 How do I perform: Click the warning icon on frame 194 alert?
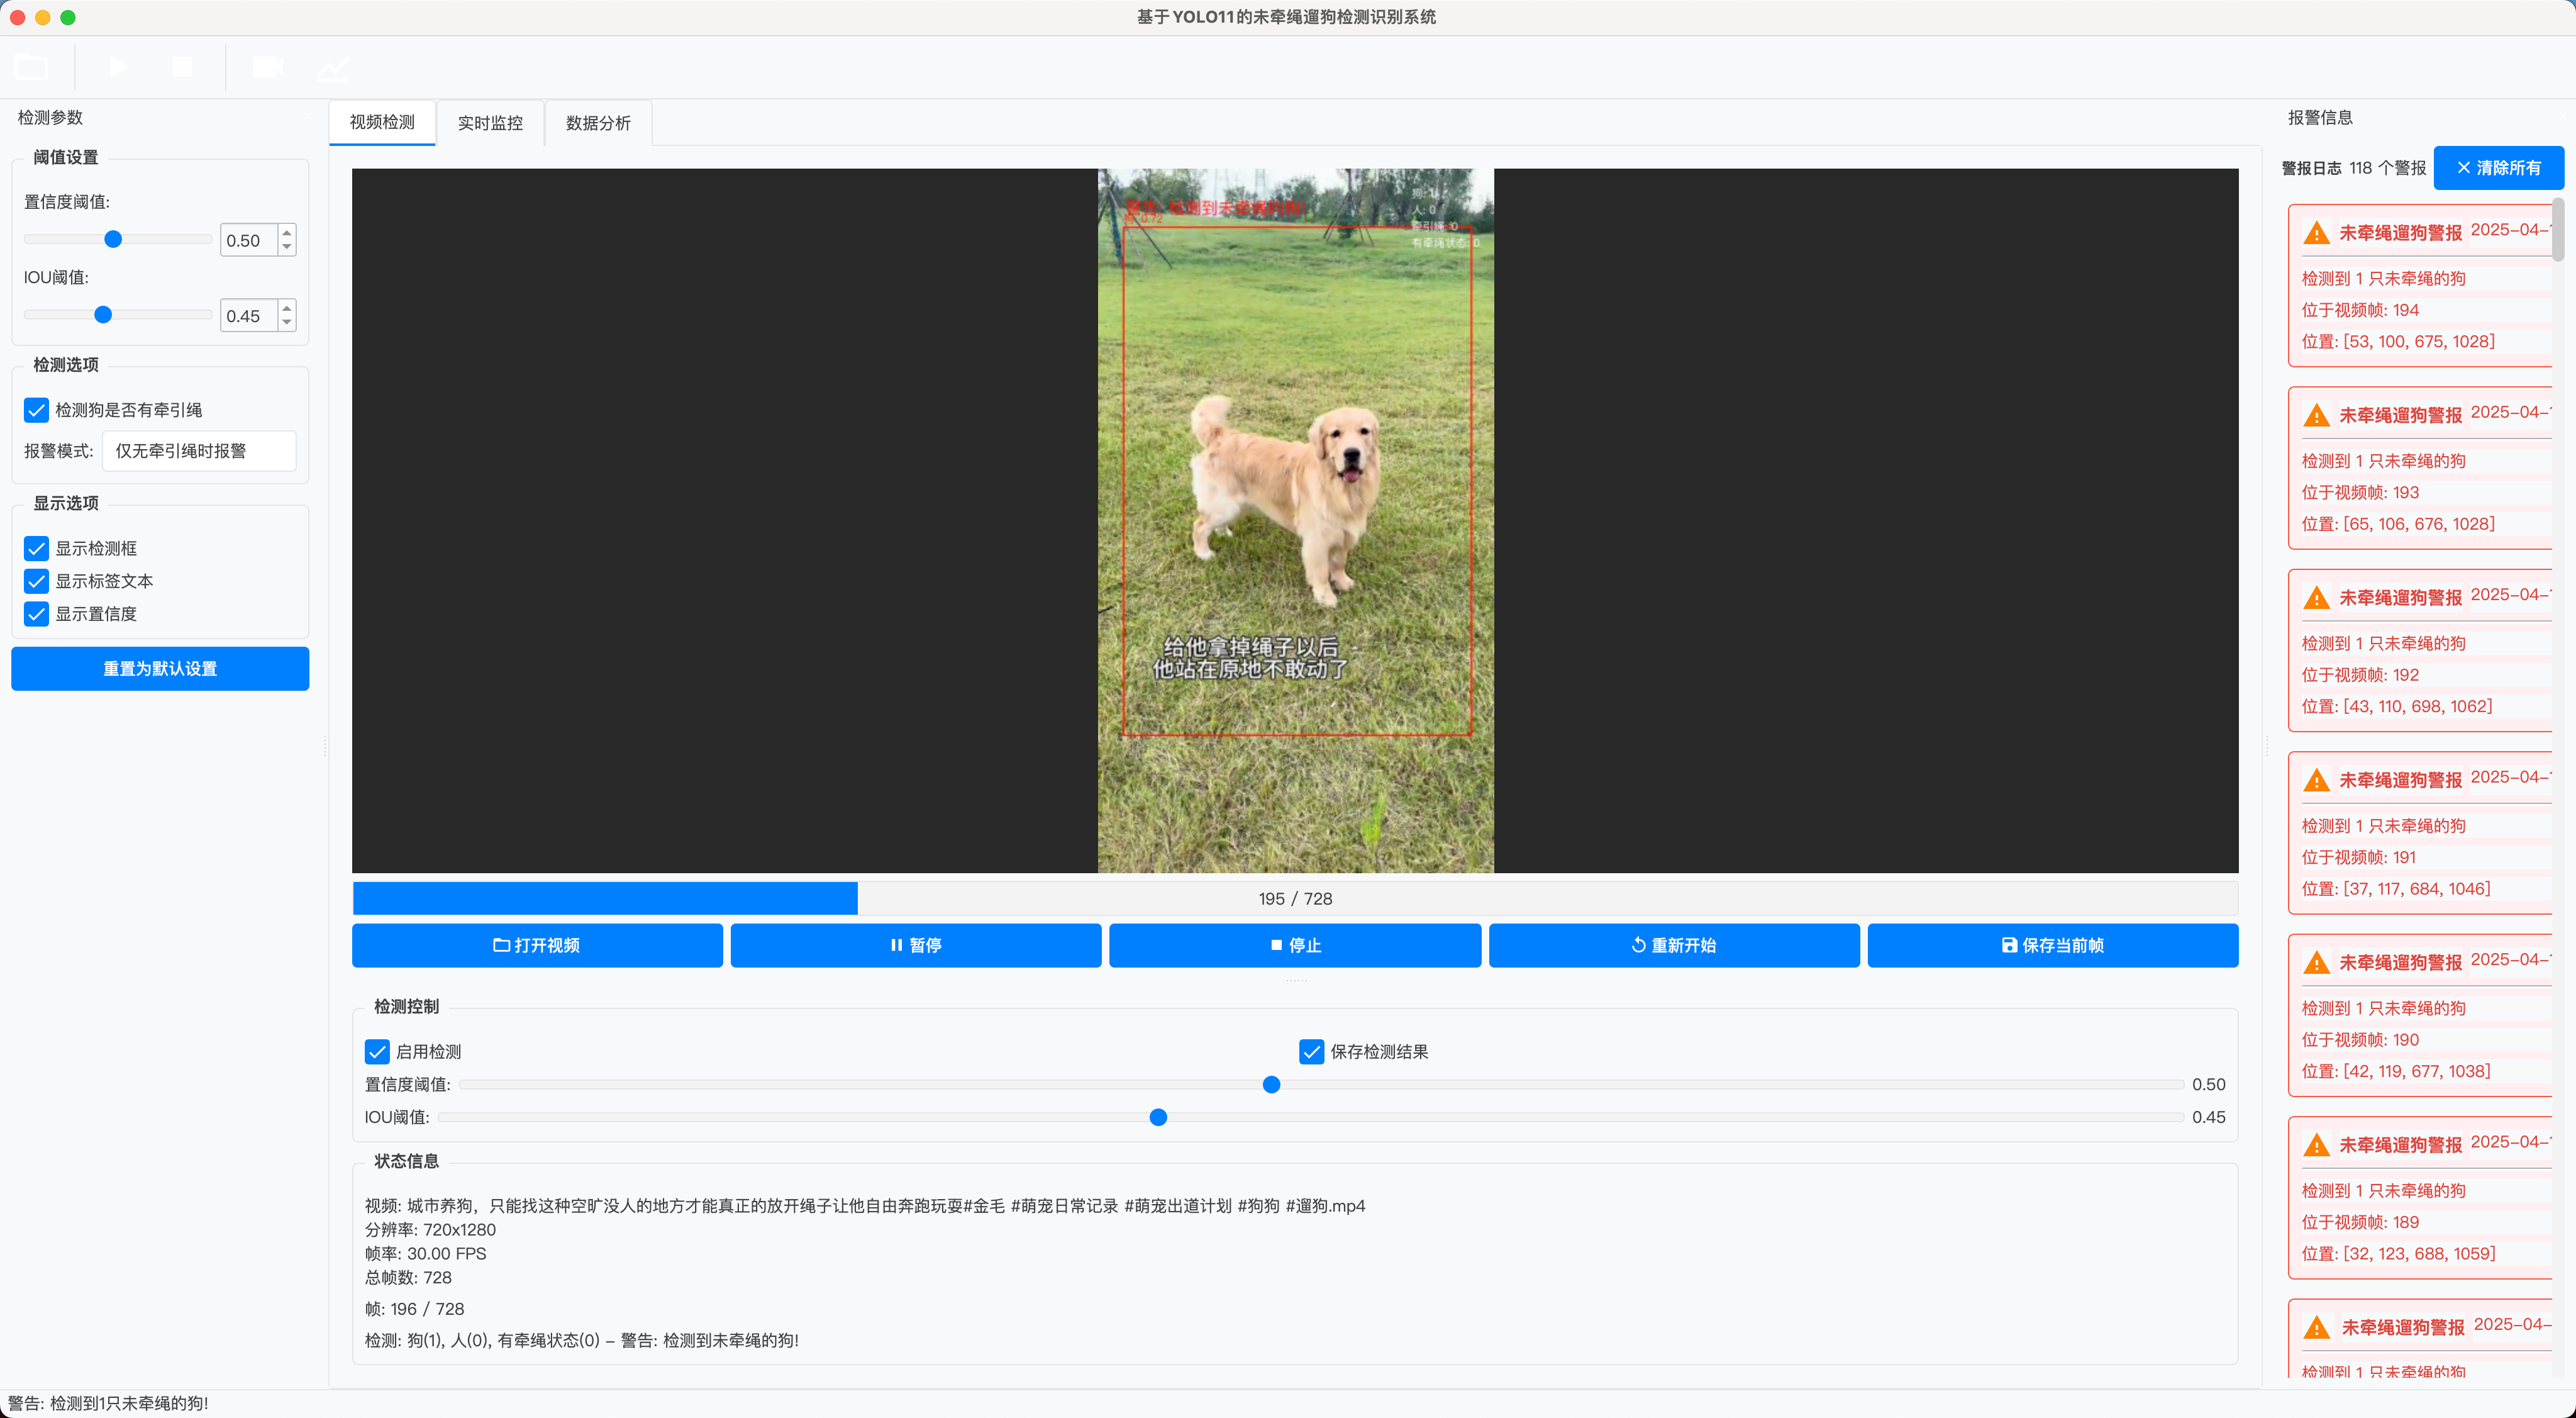click(x=2316, y=233)
